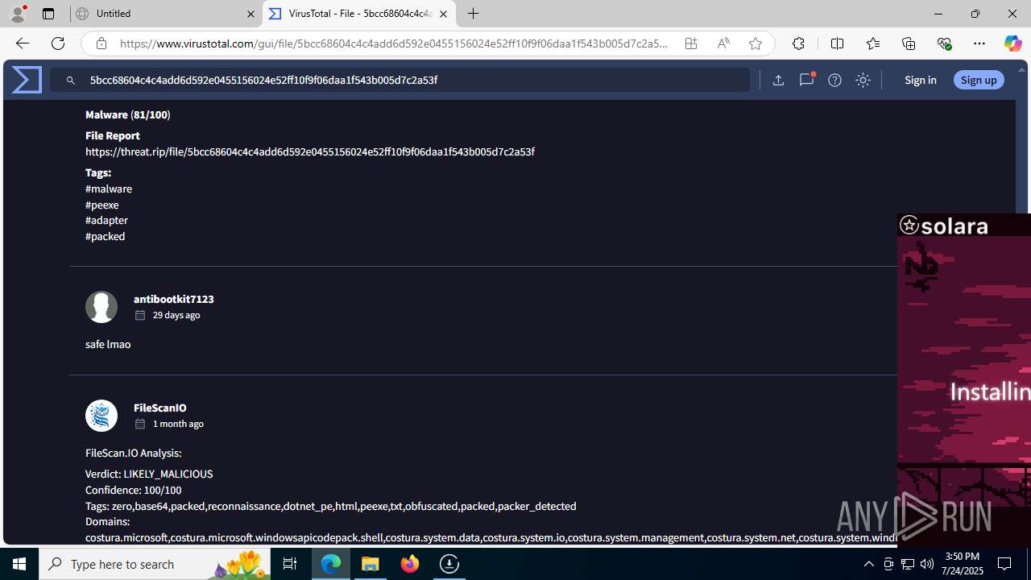Viewport: 1031px width, 580px height.
Task: Add page to favorites star icon
Action: [x=756, y=43]
